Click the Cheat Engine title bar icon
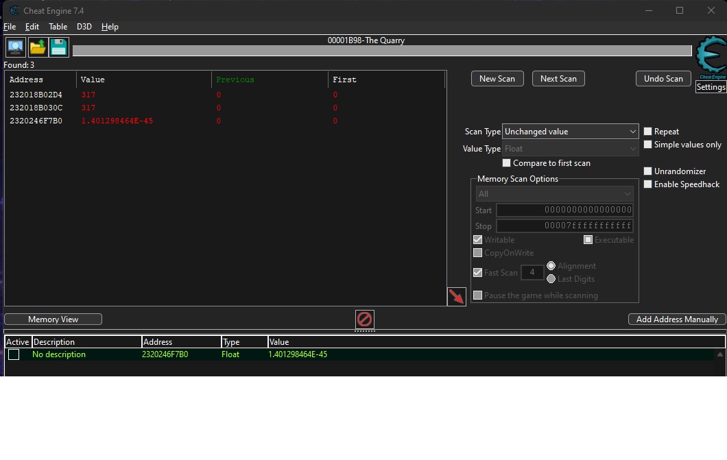 14,10
